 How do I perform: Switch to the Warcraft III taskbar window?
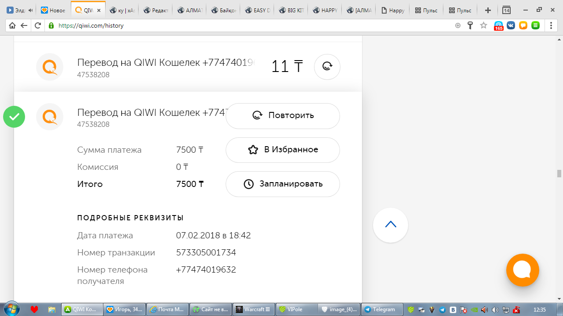point(254,309)
